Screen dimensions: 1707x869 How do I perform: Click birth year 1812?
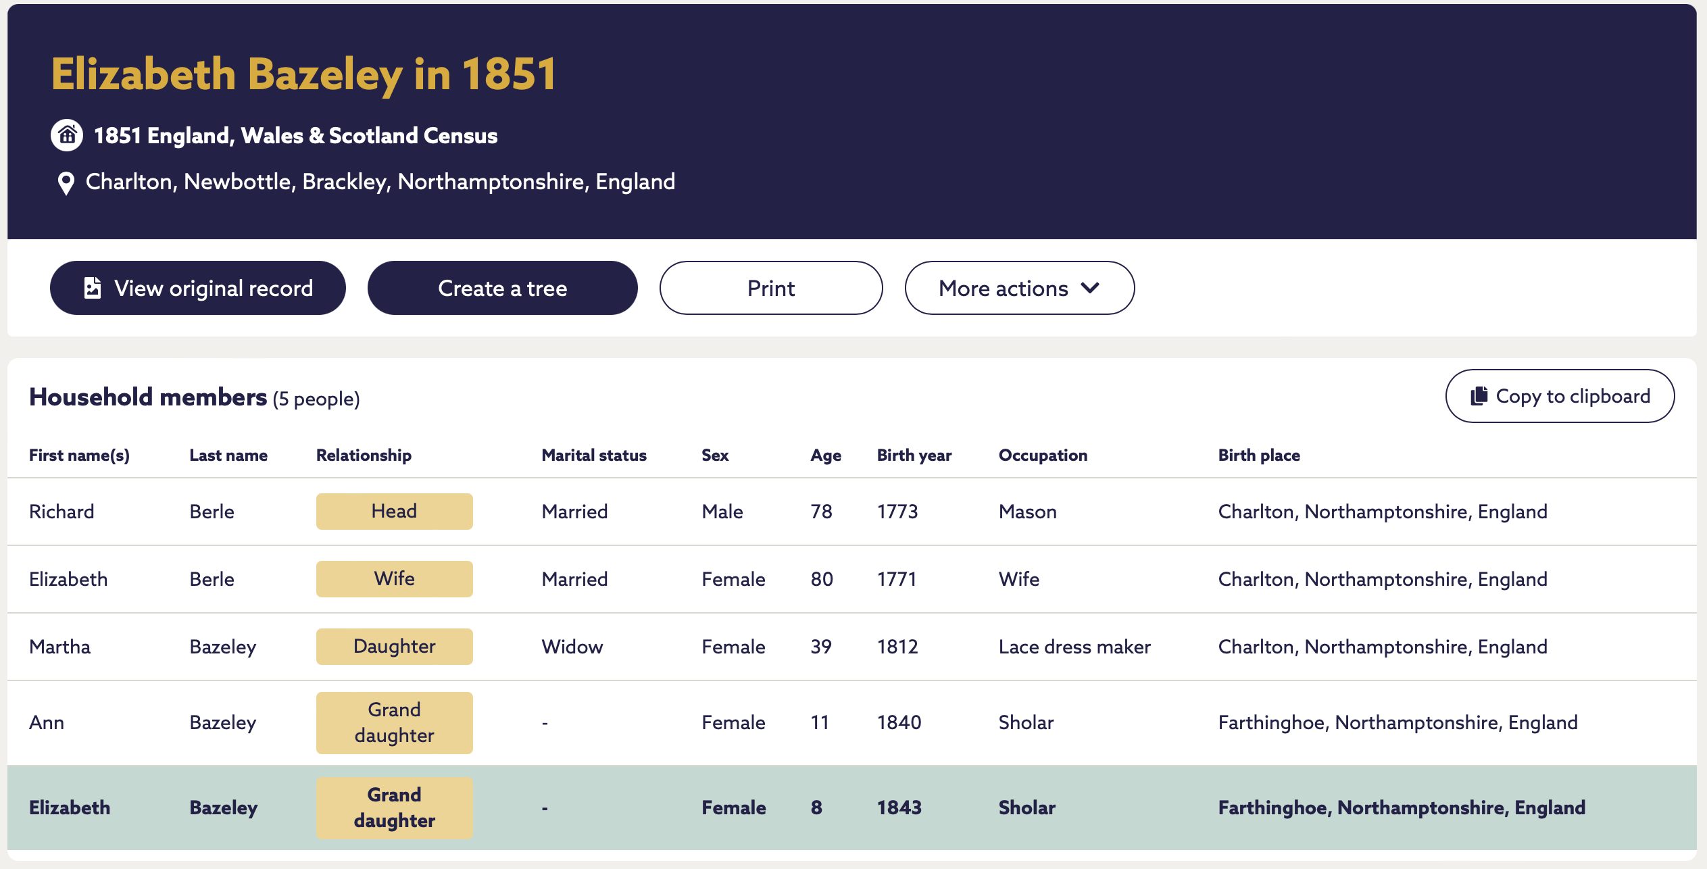897,647
